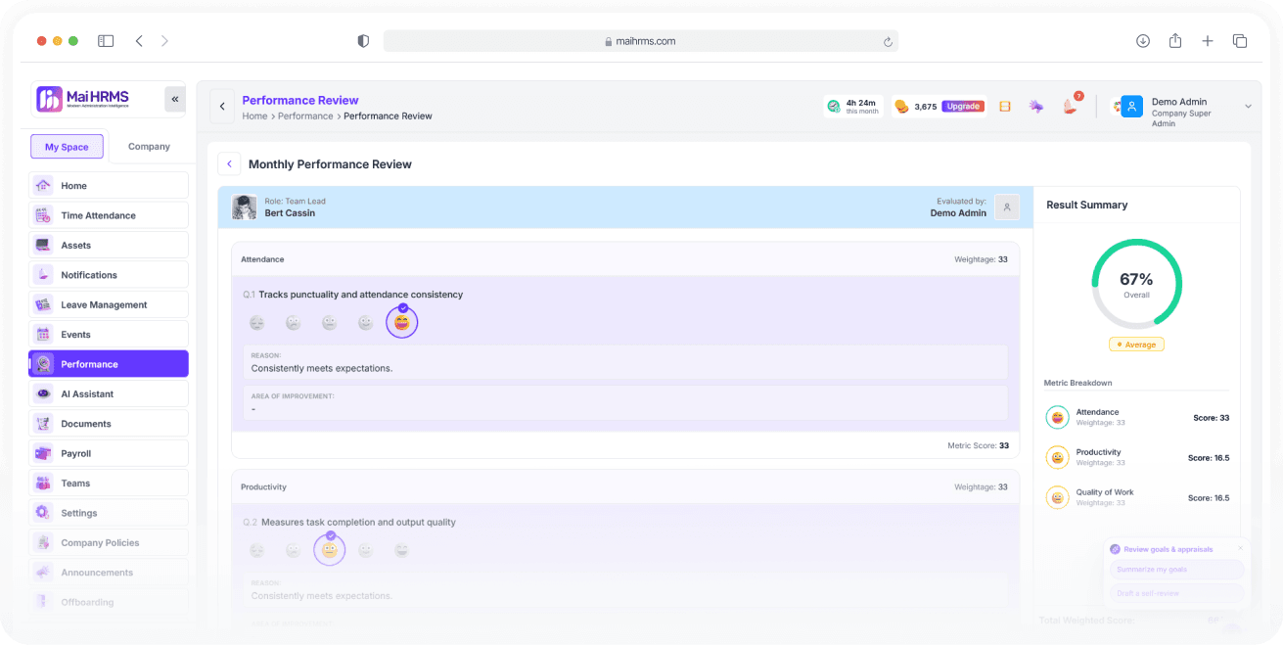Go back using arrow beside Monthly Performance Review
The height and width of the screenshot is (645, 1283).
pyautogui.click(x=229, y=164)
